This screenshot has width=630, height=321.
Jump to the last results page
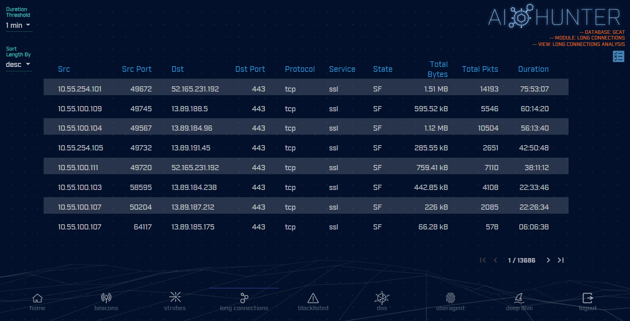(x=561, y=260)
